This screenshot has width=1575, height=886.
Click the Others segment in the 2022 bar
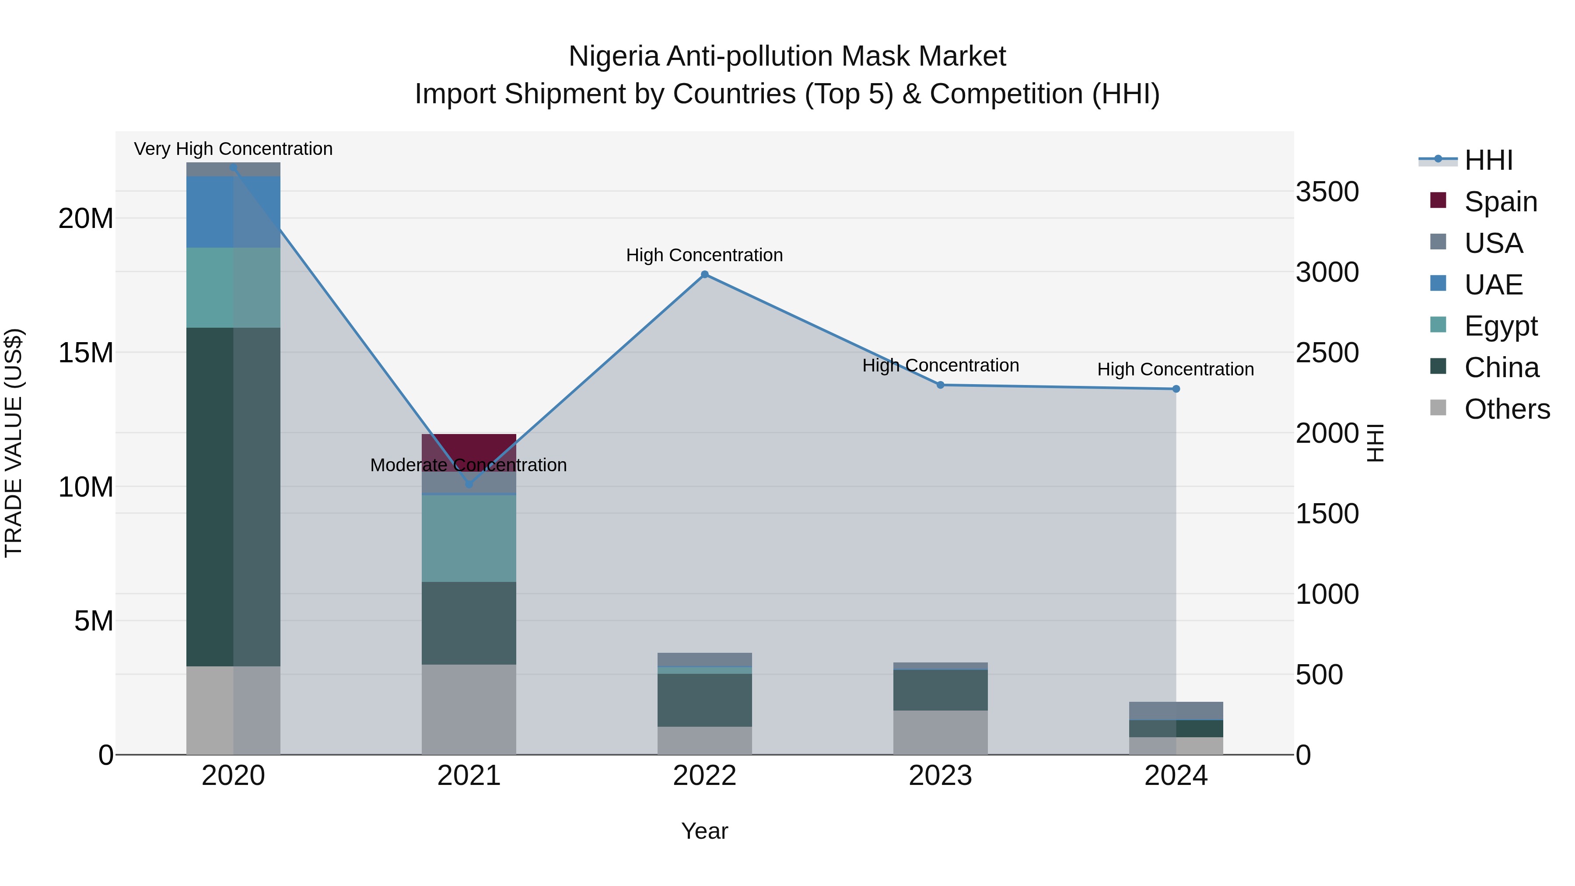[x=704, y=740]
